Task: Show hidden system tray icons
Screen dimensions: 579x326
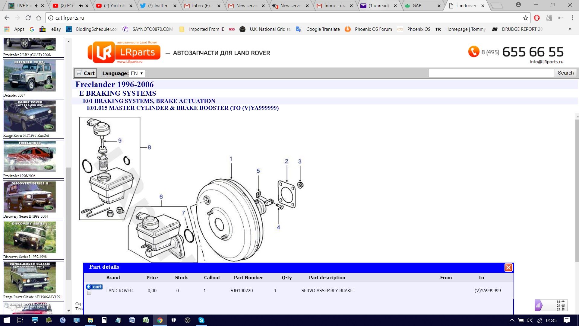Action: click(512, 320)
